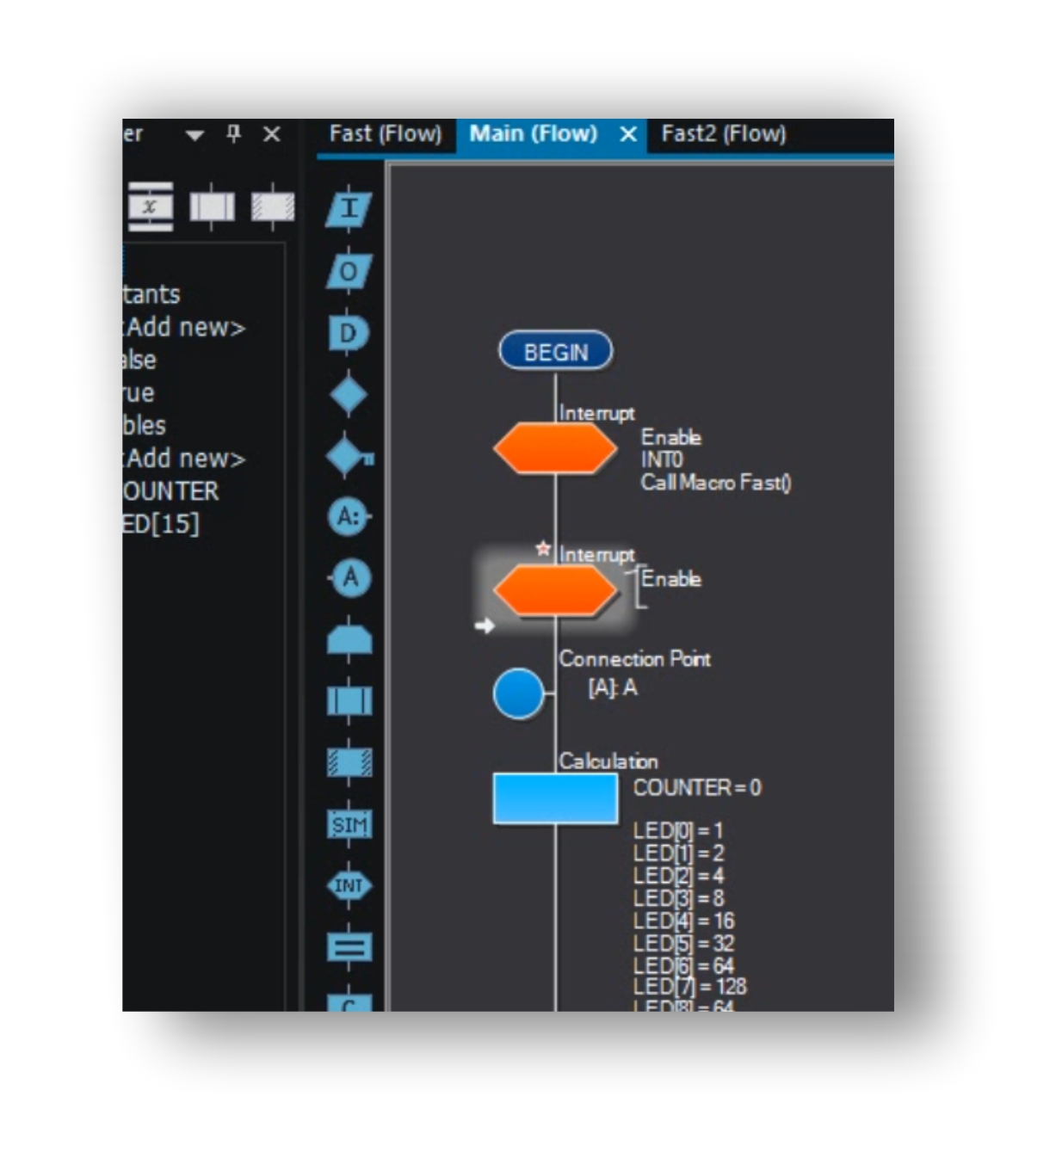
Task: Click the 'LED[0] = 1' line
Action: pos(678,831)
